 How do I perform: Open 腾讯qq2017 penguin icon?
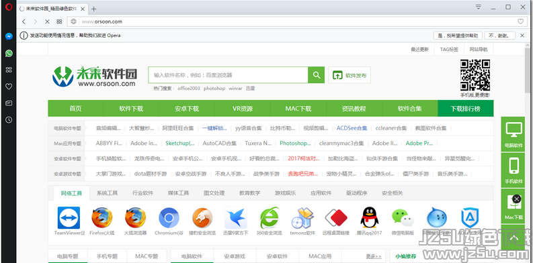[x=370, y=218]
